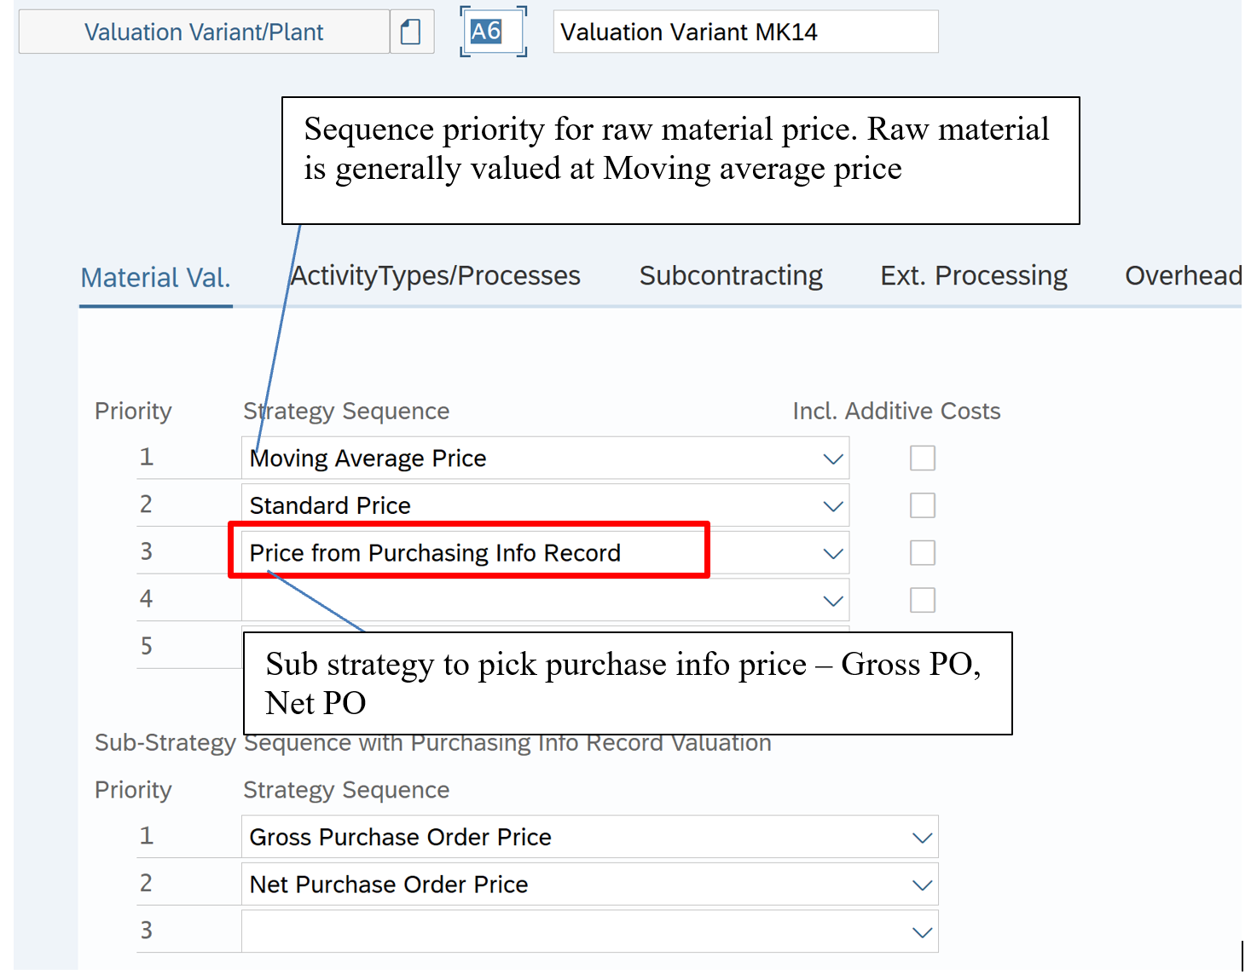Open the Price from Purchasing Info Record dropdown
Viewport: 1251px width, 980px height.
pos(832,554)
